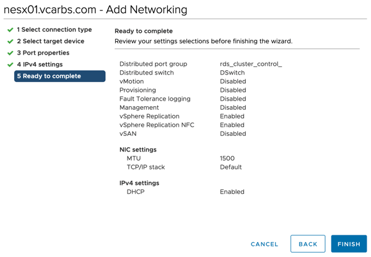
Task: Click the TCP/IP stack Default value
Action: click(230, 167)
